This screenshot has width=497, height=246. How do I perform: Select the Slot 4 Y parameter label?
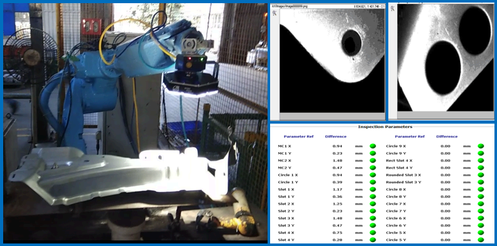point(286,240)
